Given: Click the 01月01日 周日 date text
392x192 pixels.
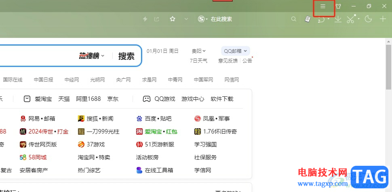Looking at the screenshot, I should pyautogui.click(x=162, y=51).
